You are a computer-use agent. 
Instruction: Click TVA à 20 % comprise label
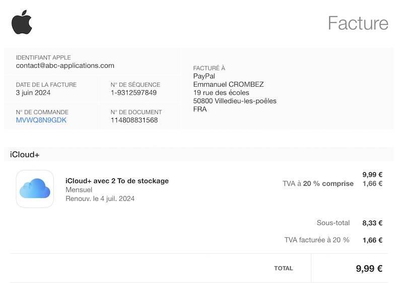(318, 184)
